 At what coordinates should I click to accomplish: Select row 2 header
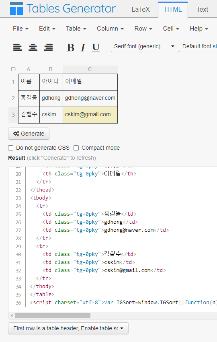coord(13,98)
